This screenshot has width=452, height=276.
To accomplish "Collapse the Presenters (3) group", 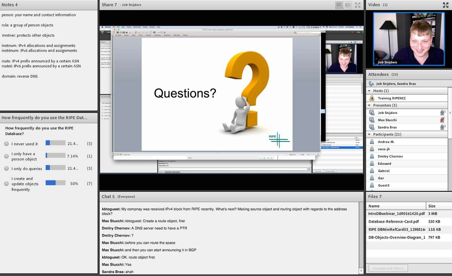I will (x=369, y=105).
